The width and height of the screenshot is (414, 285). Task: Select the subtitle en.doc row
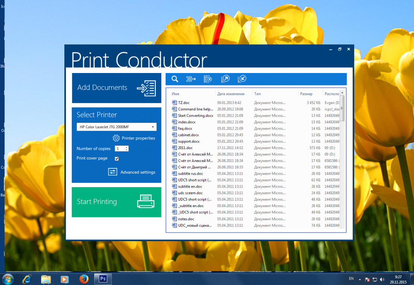click(255, 186)
